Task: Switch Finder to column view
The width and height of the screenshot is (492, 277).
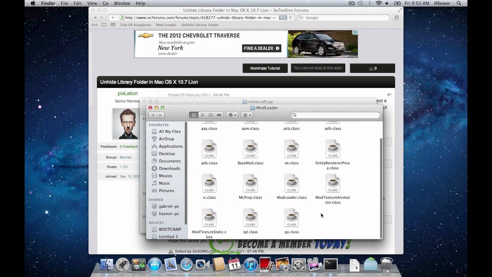Action: pos(211,115)
